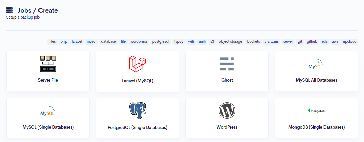The height and width of the screenshot is (142, 364).
Task: Choose the typo3 tag
Action: click(179, 42)
